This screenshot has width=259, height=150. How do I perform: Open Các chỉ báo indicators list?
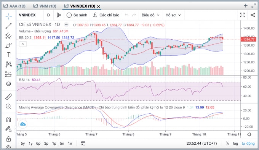click(106, 15)
